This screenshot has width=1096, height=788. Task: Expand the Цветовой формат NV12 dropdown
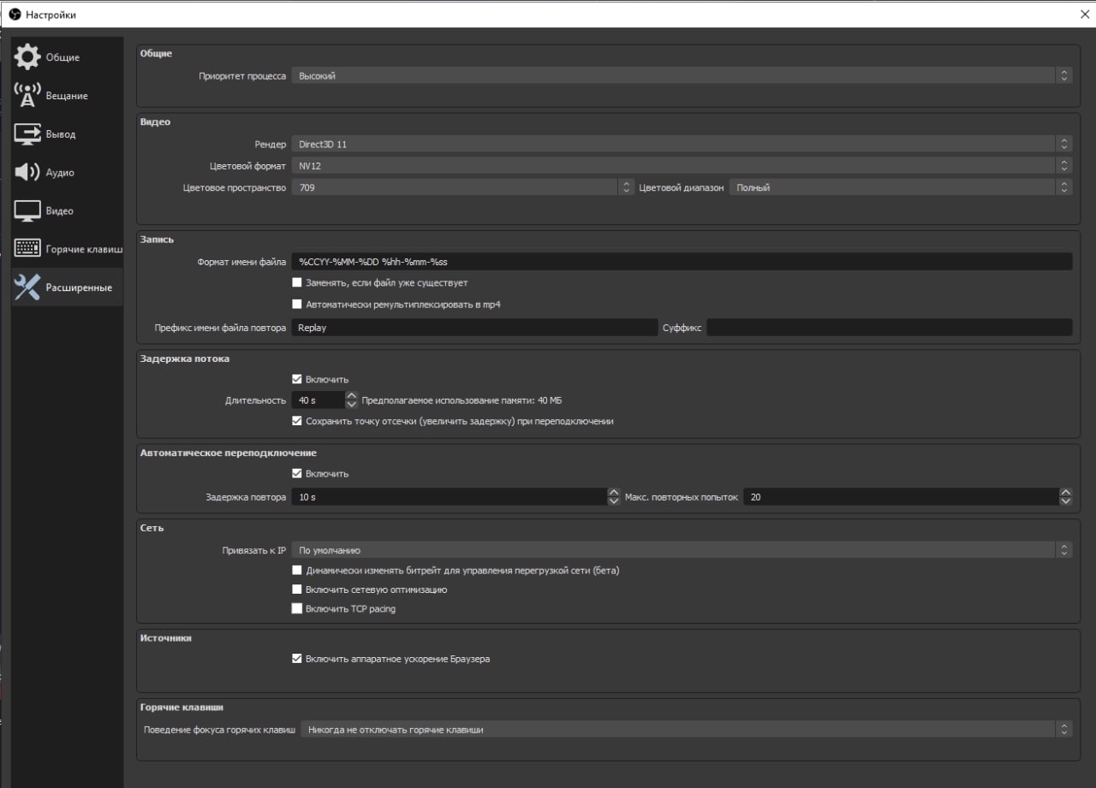click(682, 166)
